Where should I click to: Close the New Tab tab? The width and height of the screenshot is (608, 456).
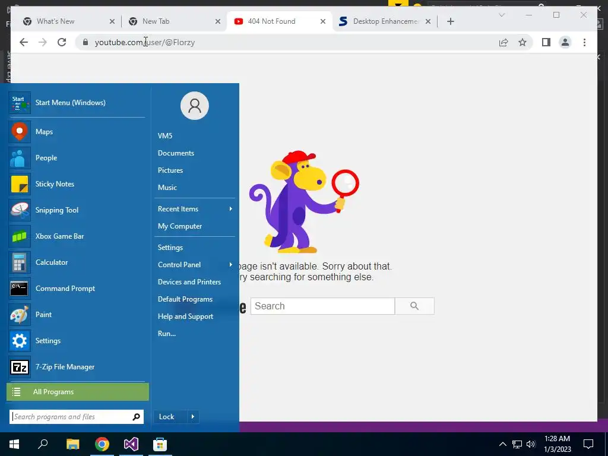[x=218, y=21]
